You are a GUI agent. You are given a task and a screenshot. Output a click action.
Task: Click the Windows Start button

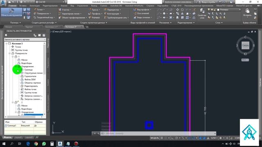pyautogui.click(x=4, y=144)
